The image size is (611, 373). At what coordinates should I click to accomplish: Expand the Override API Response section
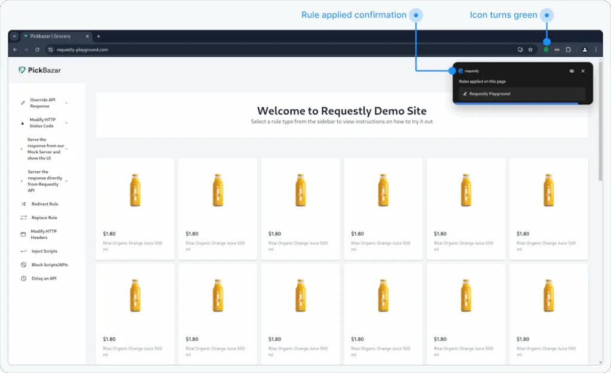coord(66,103)
